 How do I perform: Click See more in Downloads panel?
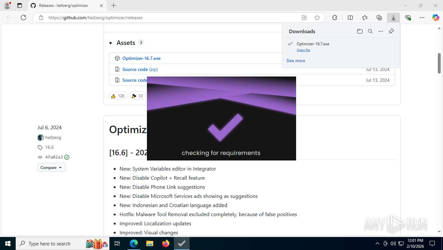(296, 61)
